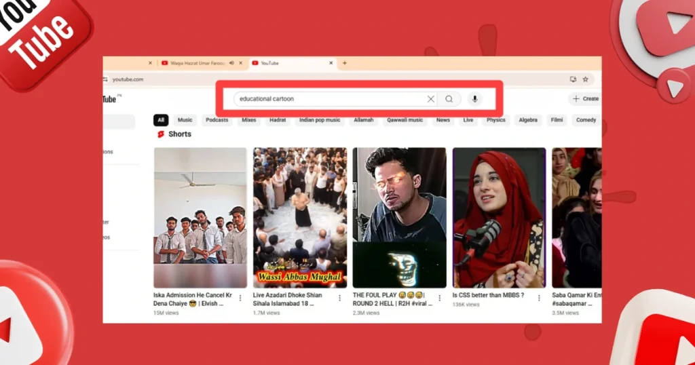Bookmark this page using the star icon
This screenshot has height=365, width=695.
coord(585,79)
